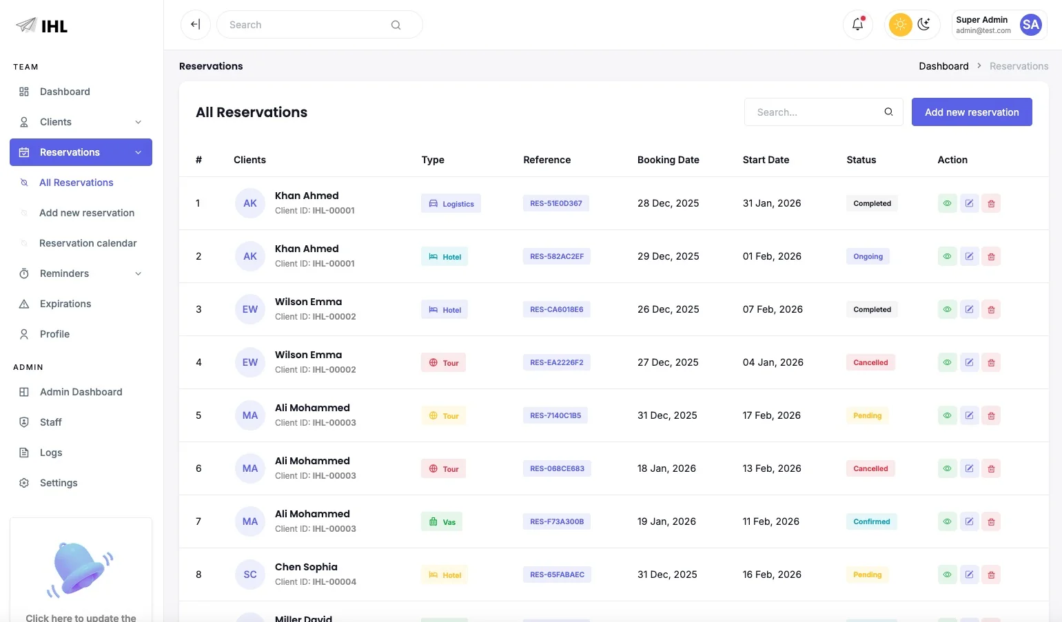This screenshot has height=622, width=1062.
Task: Edit reservation RES-51E0D367
Action: pyautogui.click(x=970, y=203)
